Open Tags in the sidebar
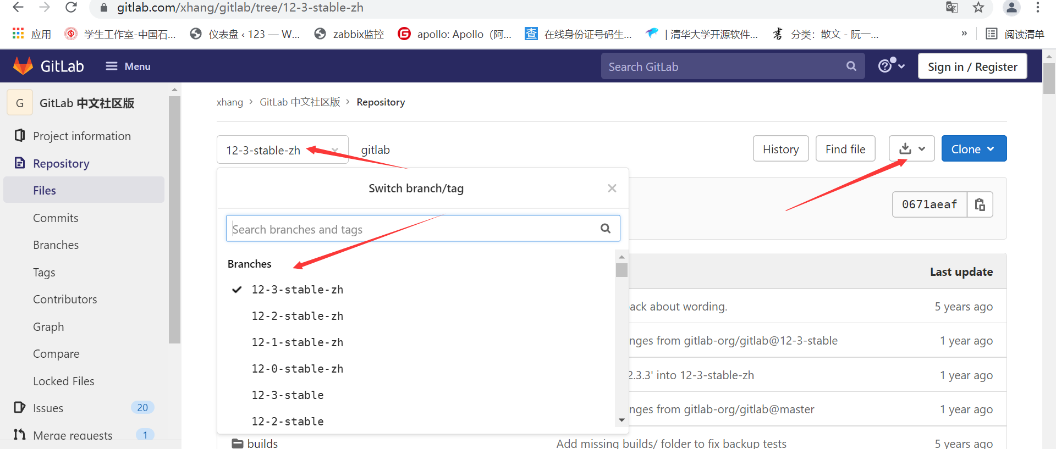 pyautogui.click(x=44, y=272)
